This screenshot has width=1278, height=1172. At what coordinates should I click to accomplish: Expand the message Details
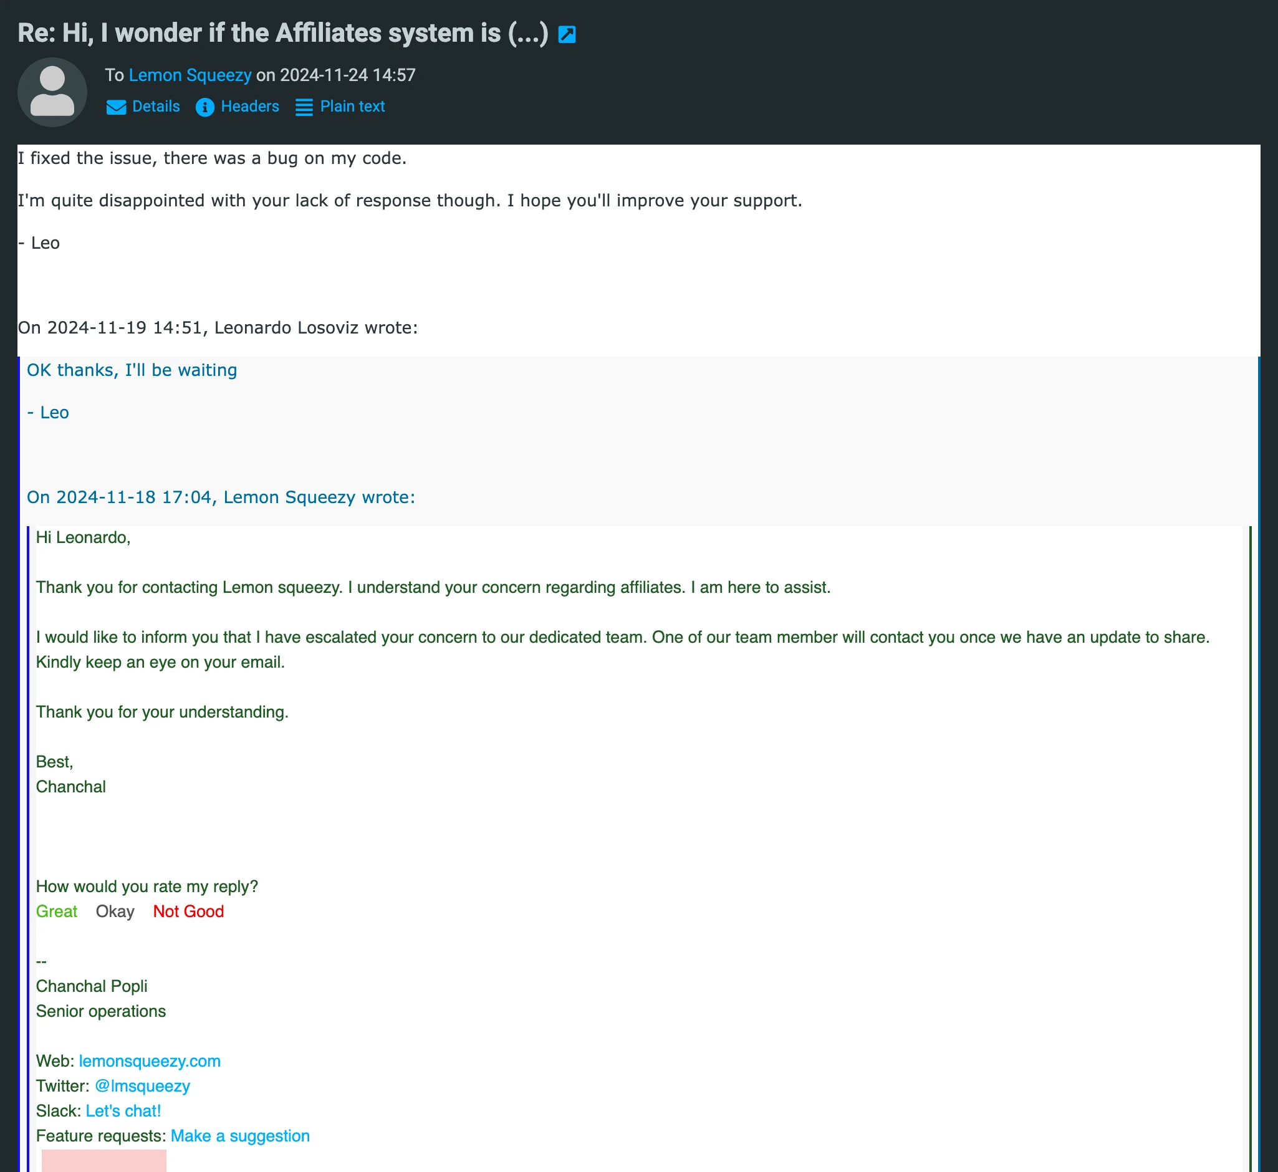point(155,107)
